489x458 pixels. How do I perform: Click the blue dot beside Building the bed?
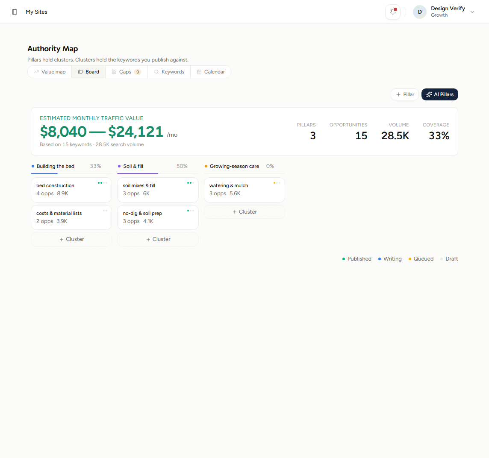[33, 166]
